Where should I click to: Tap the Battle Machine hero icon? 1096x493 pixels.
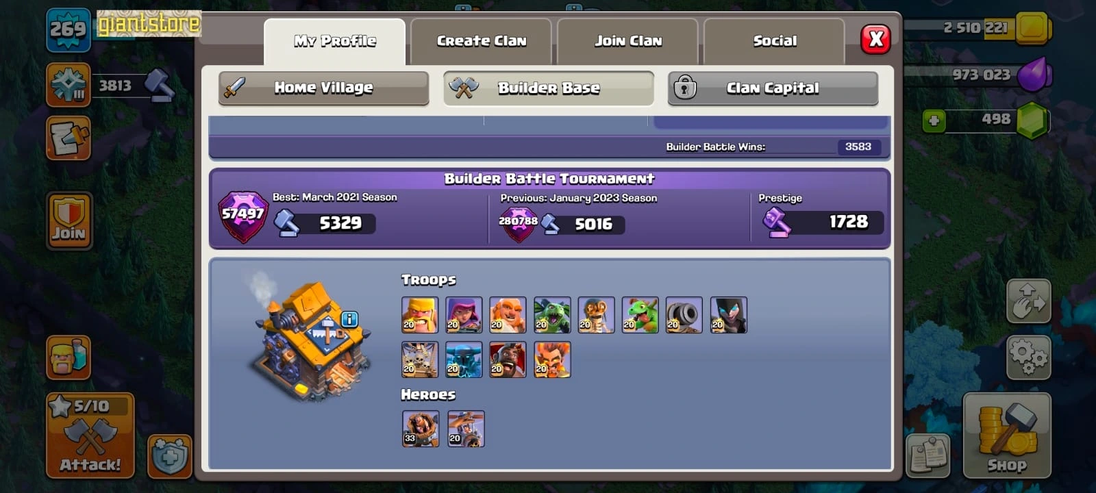pyautogui.click(x=421, y=429)
